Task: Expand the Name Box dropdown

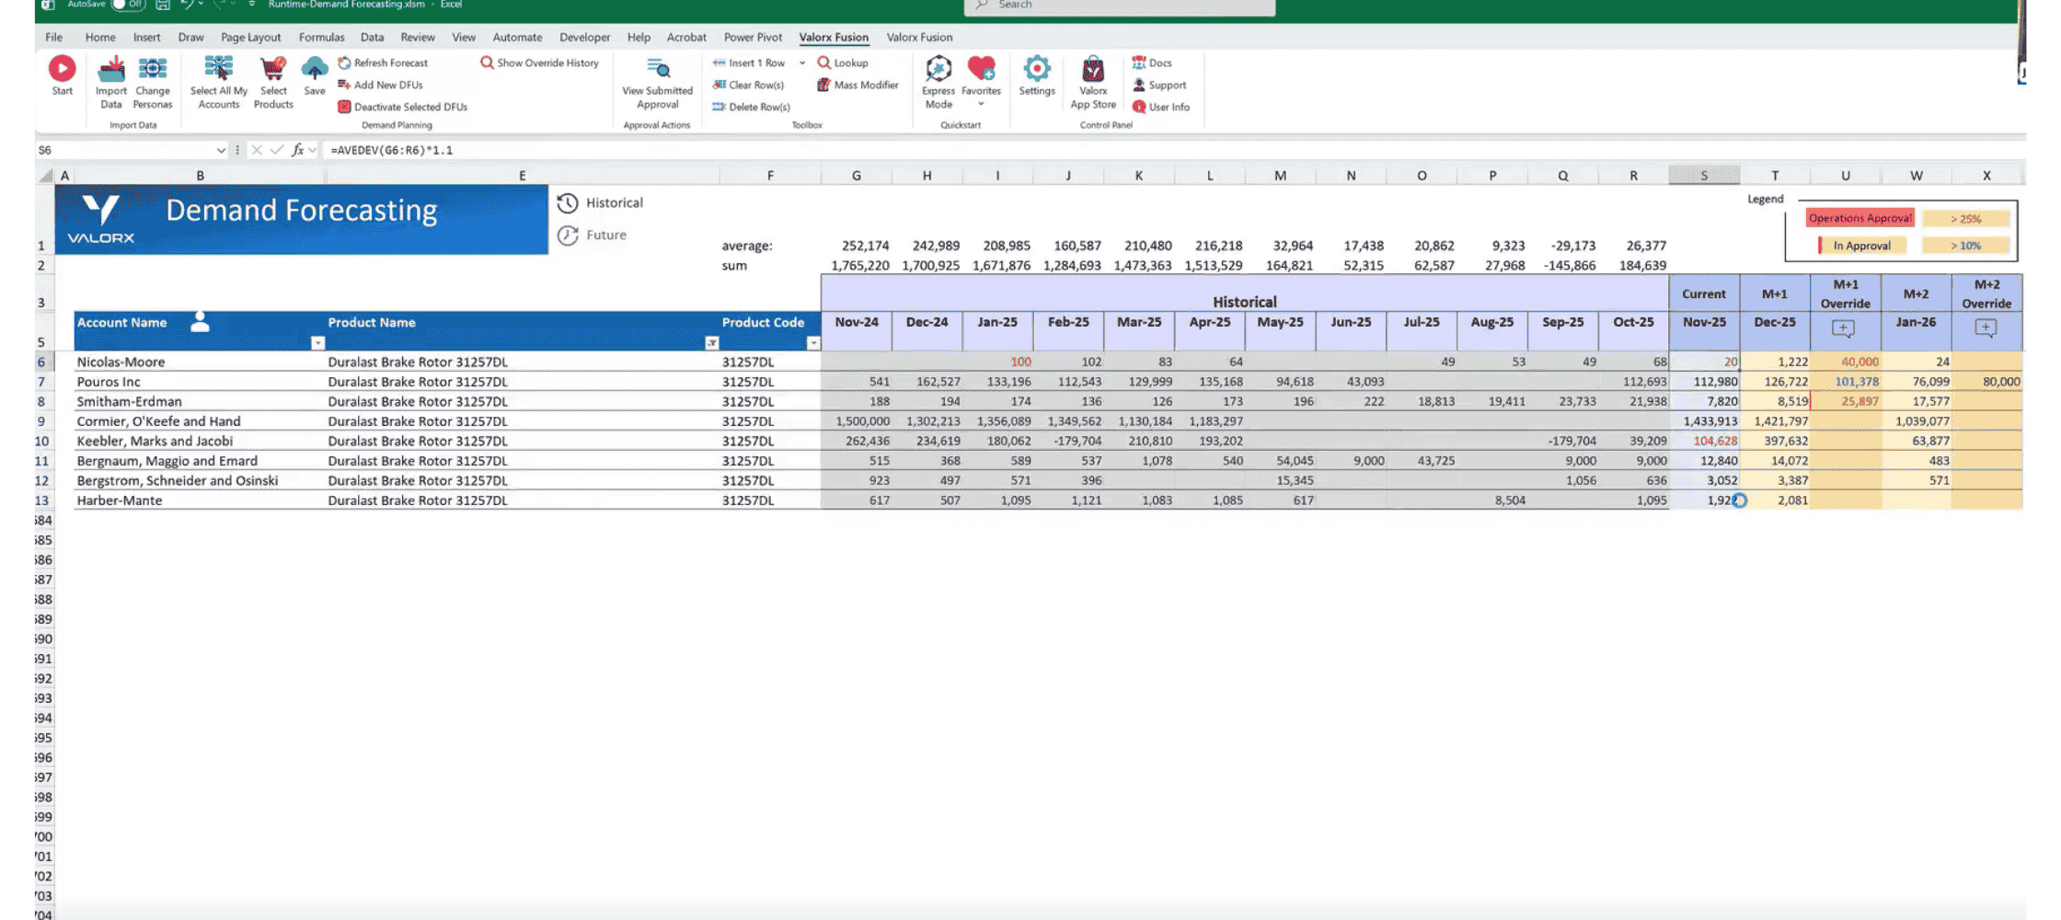Action: [x=221, y=150]
